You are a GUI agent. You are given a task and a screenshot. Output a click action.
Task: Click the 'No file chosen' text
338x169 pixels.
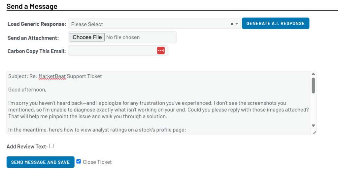(x=123, y=37)
